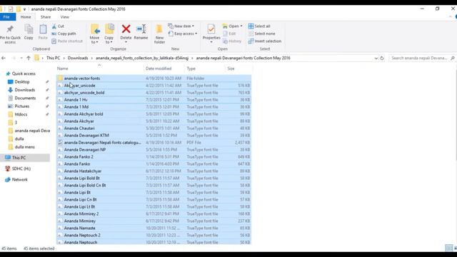
Task: Click the History command in ribbon
Action: click(232, 41)
